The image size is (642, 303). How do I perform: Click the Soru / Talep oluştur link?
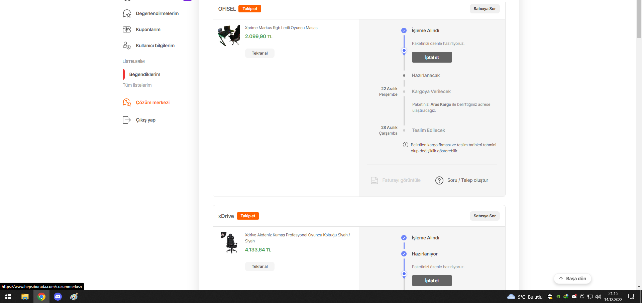(468, 180)
